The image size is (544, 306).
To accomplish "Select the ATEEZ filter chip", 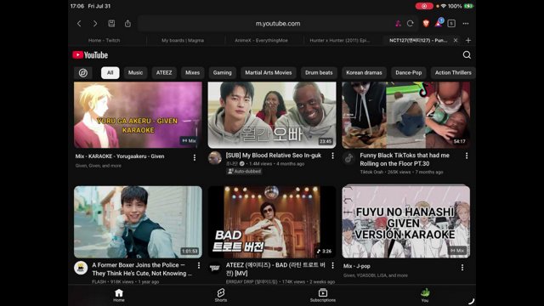I will [164, 73].
